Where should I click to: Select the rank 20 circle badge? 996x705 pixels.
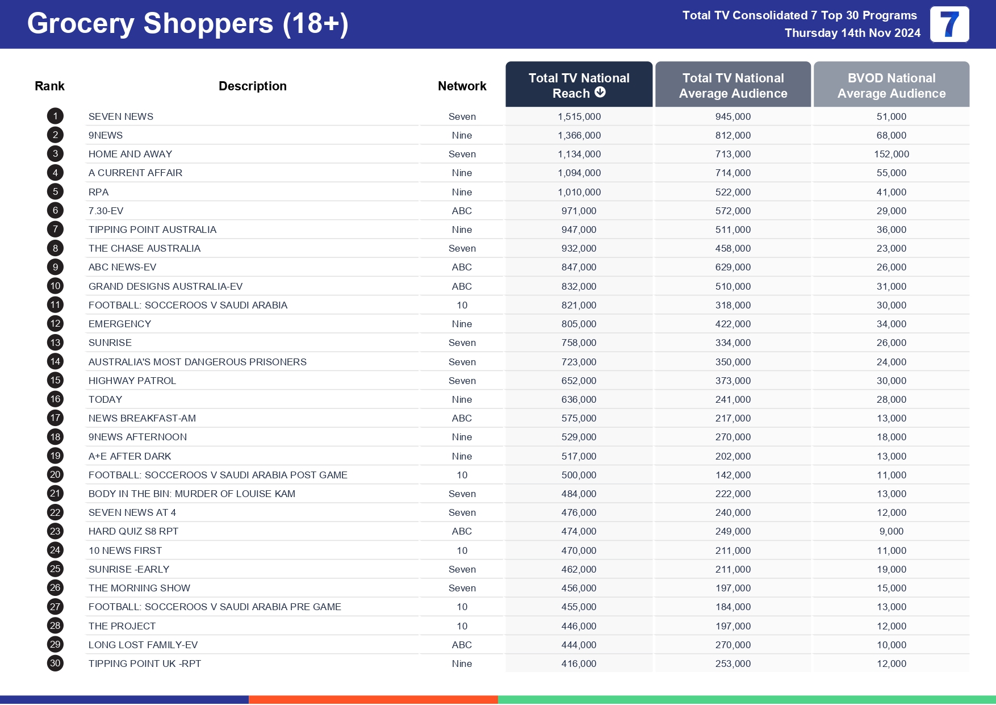(55, 475)
